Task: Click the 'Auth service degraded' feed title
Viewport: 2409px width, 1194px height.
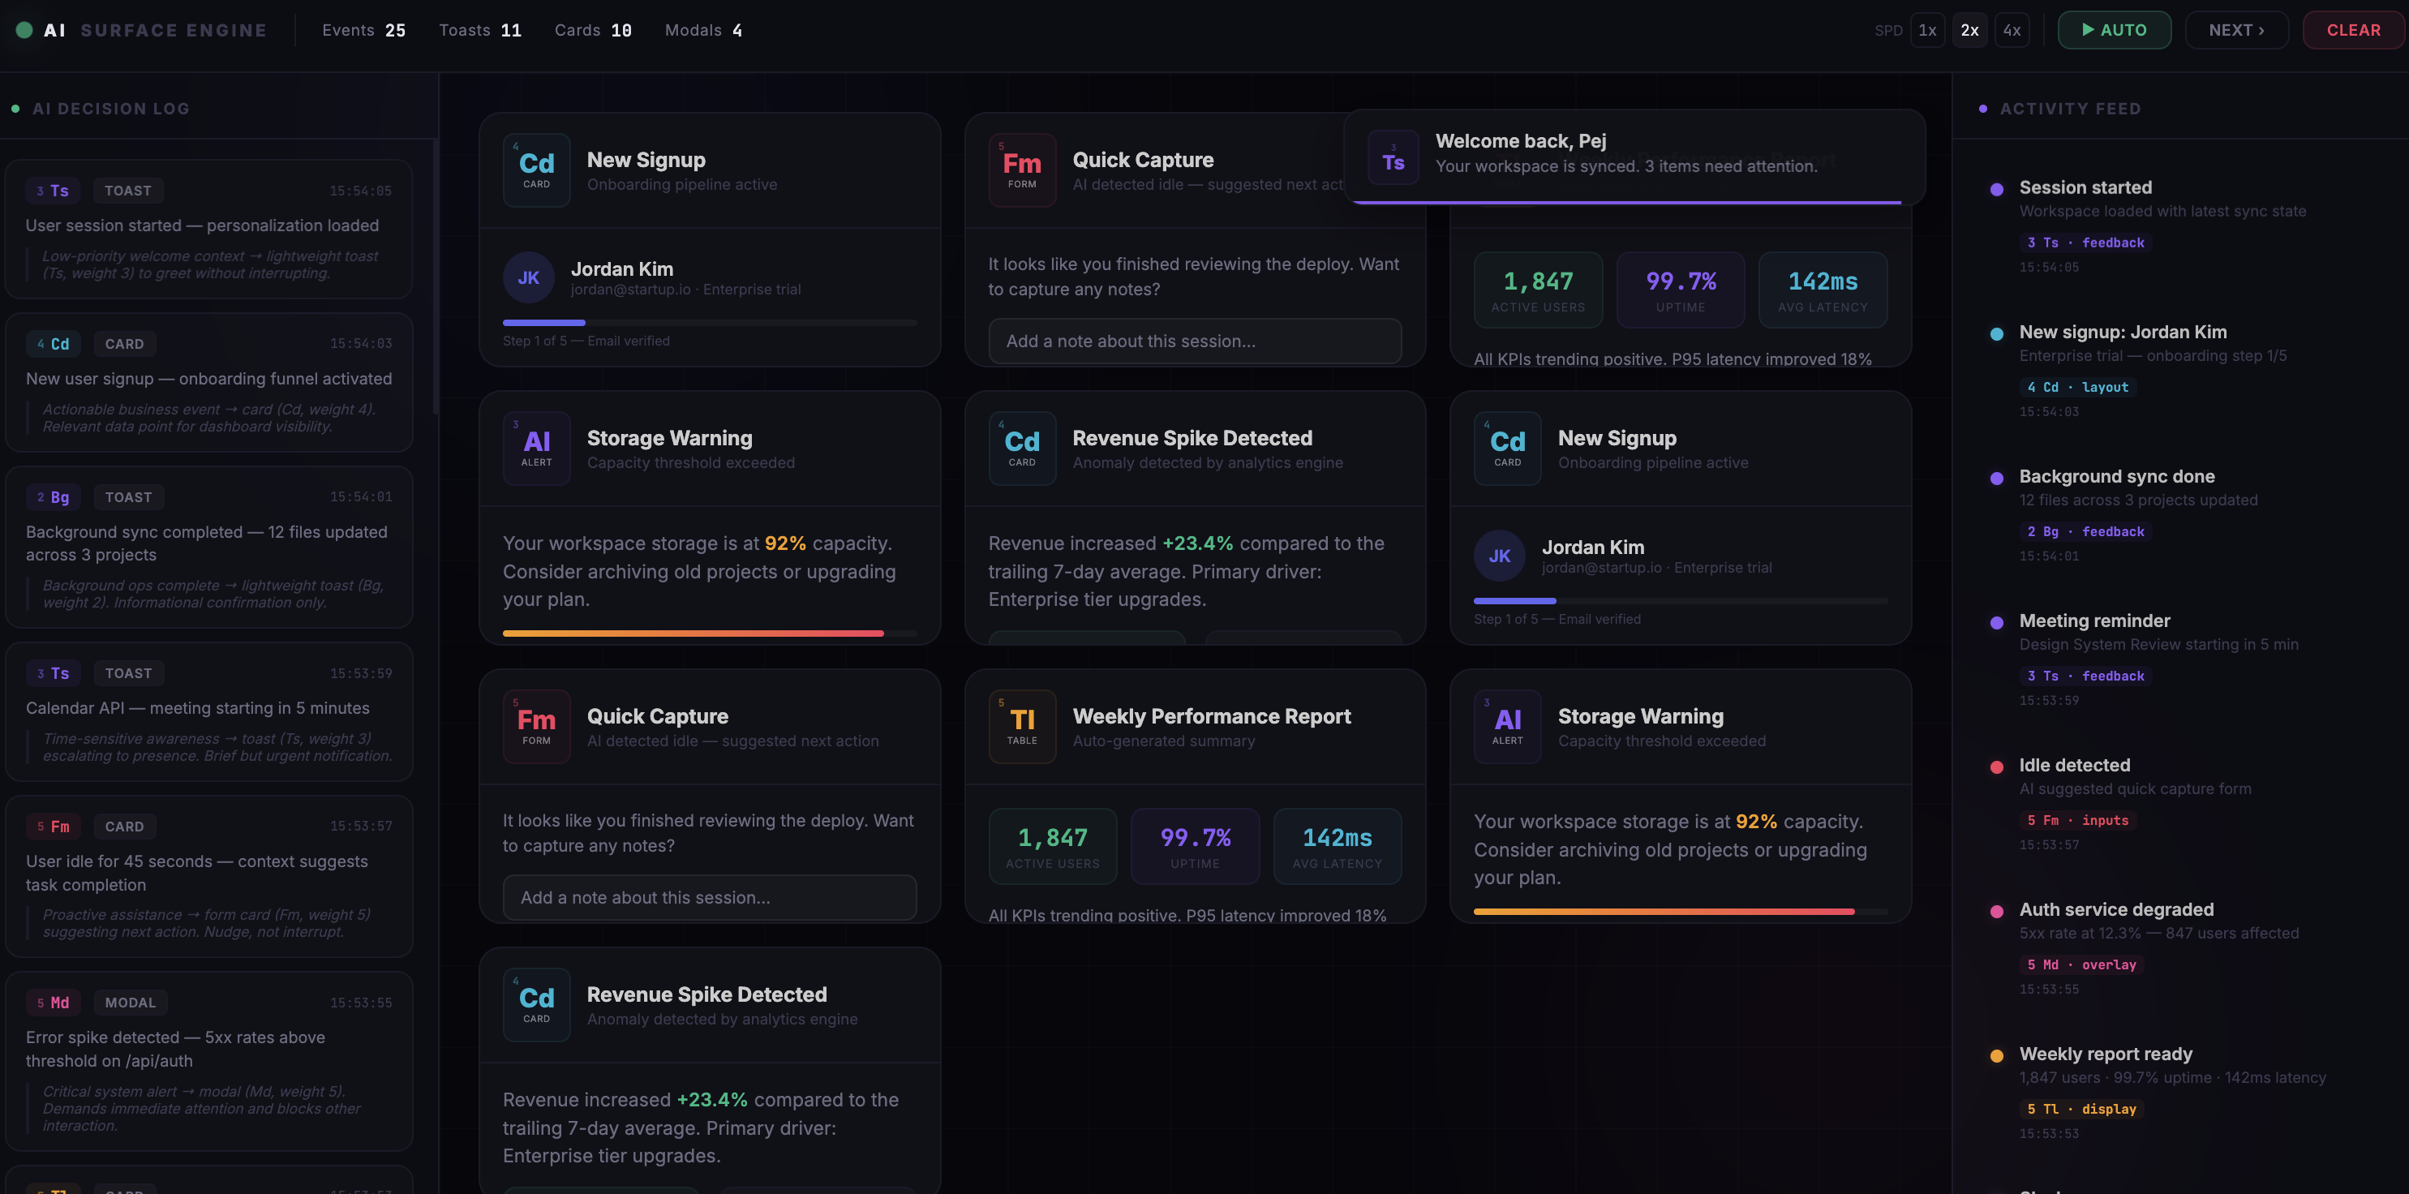Action: tap(2116, 910)
